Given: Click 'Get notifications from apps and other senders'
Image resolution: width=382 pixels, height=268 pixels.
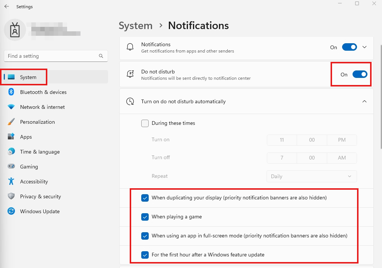Looking at the screenshot, I should 187,51.
